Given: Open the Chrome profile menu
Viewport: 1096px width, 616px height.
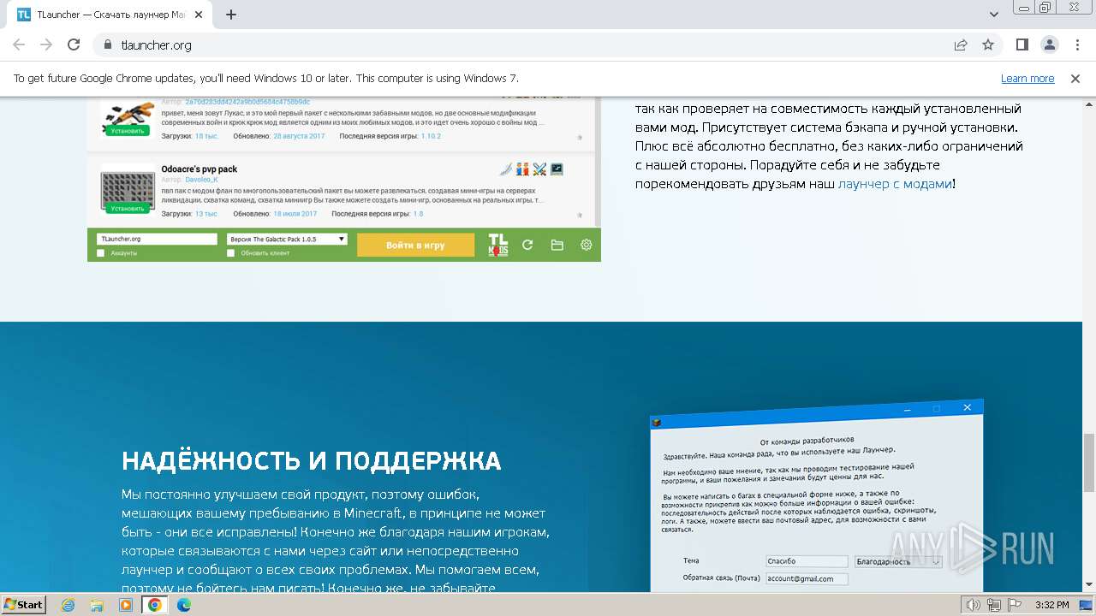Looking at the screenshot, I should click(x=1049, y=44).
